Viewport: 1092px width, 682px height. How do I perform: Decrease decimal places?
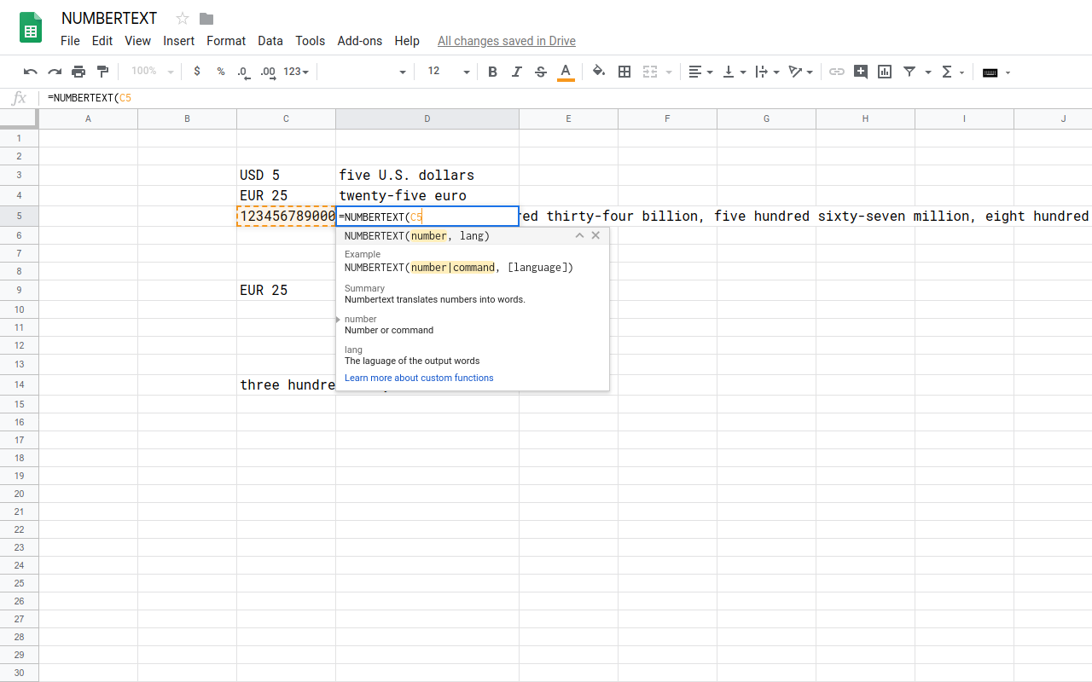(x=243, y=72)
